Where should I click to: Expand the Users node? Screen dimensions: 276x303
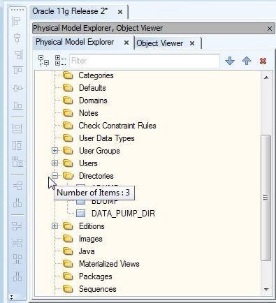coord(55,163)
